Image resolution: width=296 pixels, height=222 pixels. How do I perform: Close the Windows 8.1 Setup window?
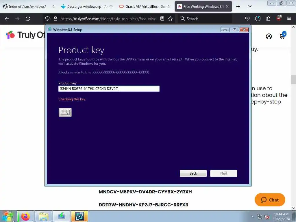[x=244, y=30]
